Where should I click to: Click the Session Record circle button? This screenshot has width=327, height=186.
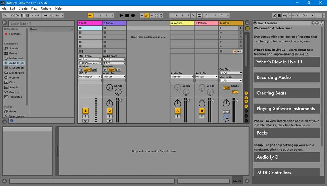coord(161,15)
